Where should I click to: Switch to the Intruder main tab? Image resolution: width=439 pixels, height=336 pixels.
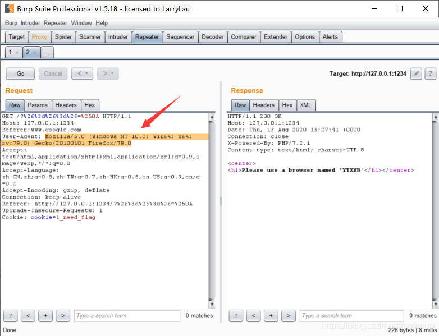click(x=118, y=37)
